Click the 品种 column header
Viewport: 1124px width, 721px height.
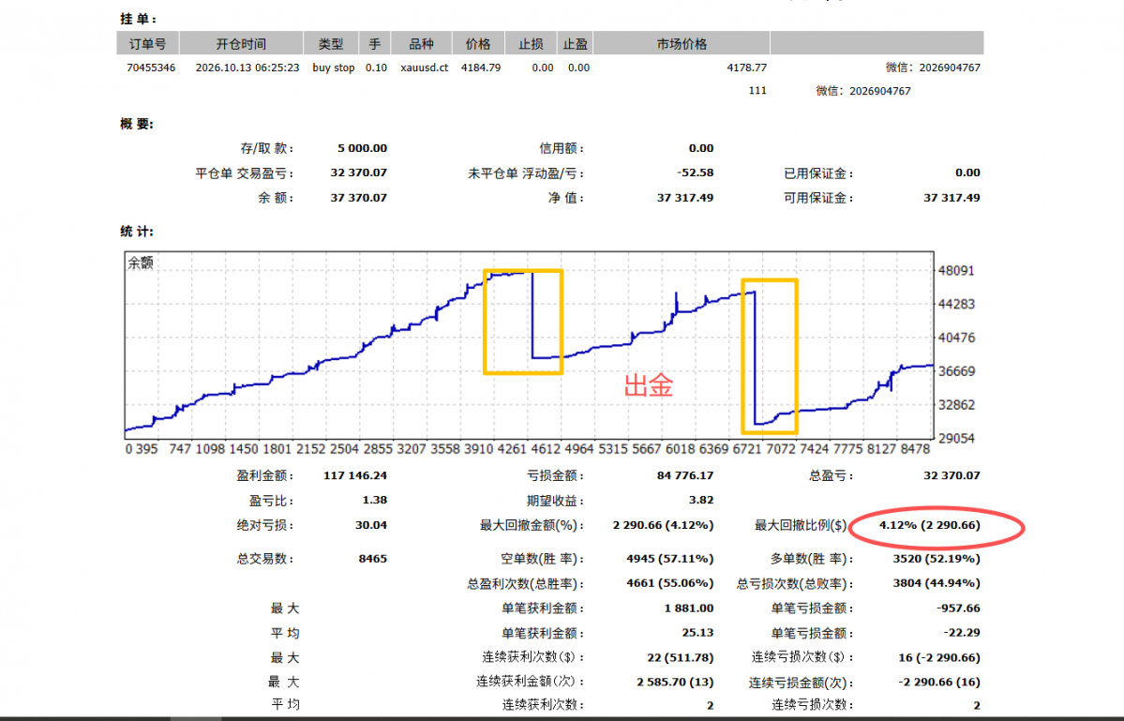[422, 44]
